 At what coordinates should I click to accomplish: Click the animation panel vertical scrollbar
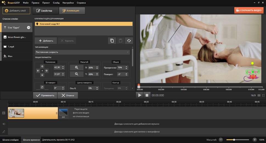click(132, 57)
